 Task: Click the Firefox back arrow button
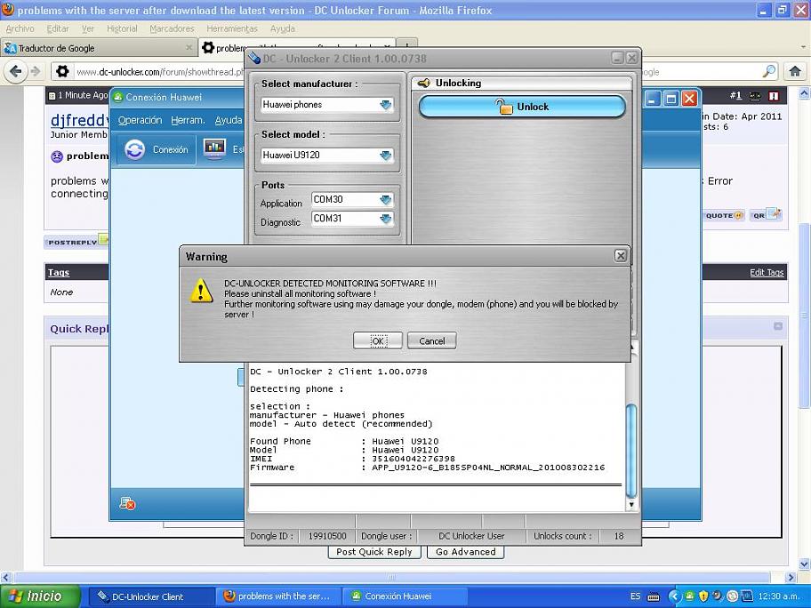tap(15, 72)
